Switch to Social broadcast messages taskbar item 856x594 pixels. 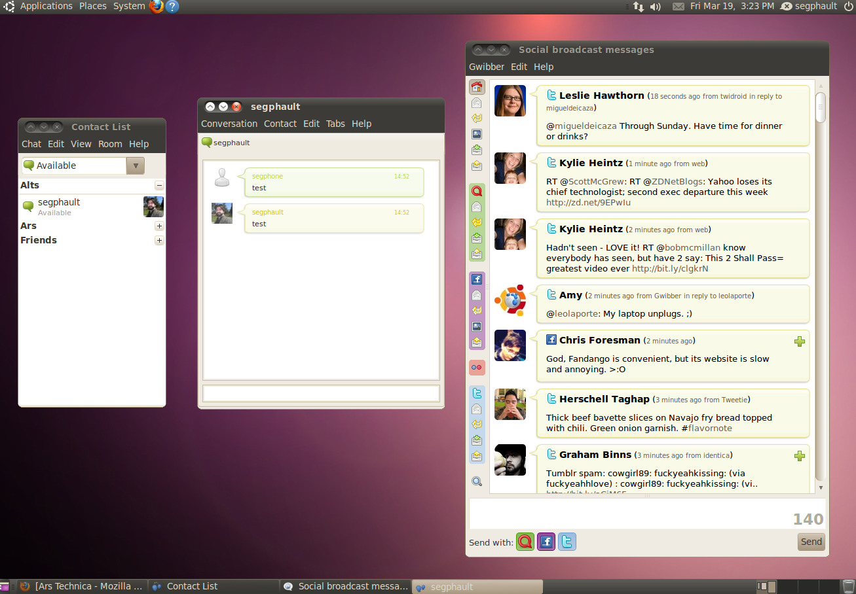pos(346,587)
